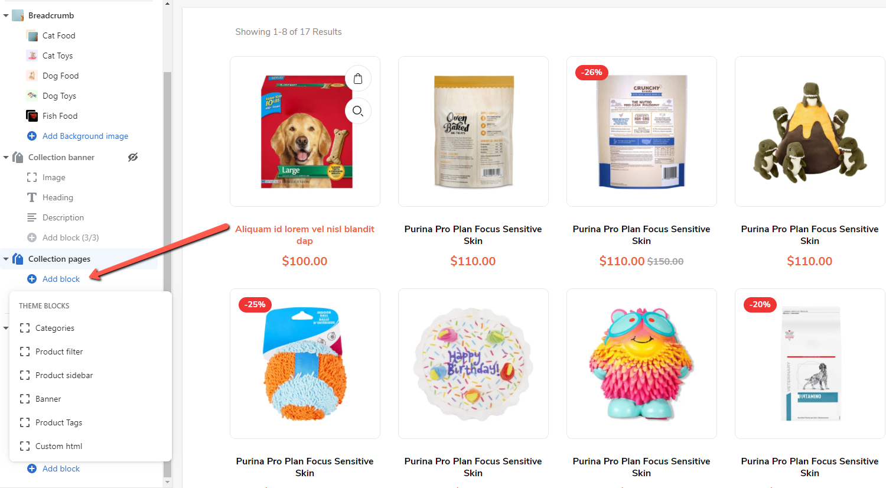Open the dinosaur volcano toy thumbnail
This screenshot has height=488, width=886.
pyautogui.click(x=810, y=131)
